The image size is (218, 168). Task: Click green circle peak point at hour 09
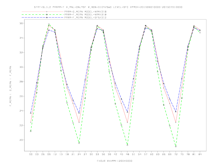pyautogui.click(x=49, y=24)
